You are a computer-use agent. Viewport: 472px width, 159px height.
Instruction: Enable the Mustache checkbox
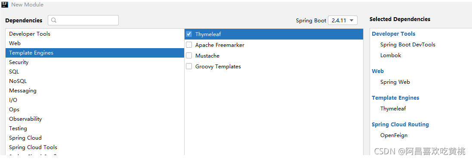[189, 55]
